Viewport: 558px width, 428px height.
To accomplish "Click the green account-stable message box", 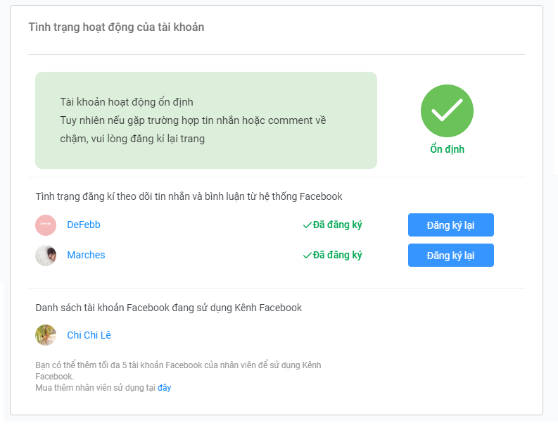I will point(206,120).
